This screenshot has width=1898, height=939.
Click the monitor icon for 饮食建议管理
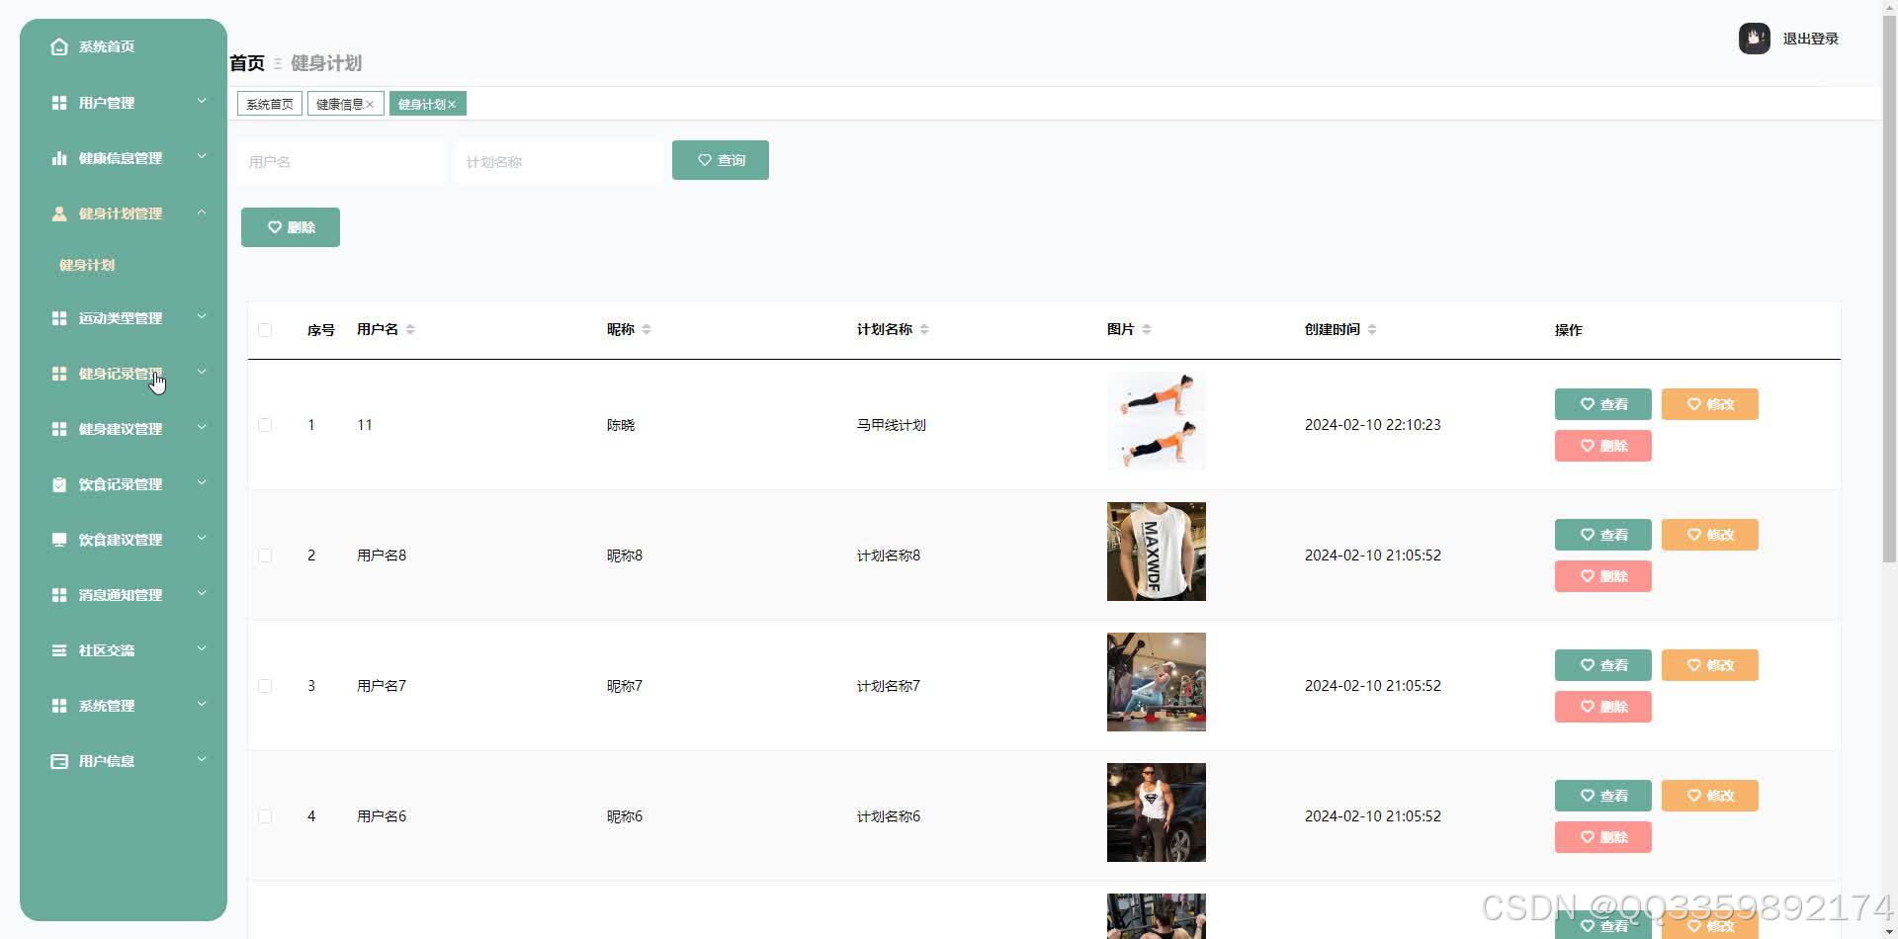pyautogui.click(x=59, y=540)
